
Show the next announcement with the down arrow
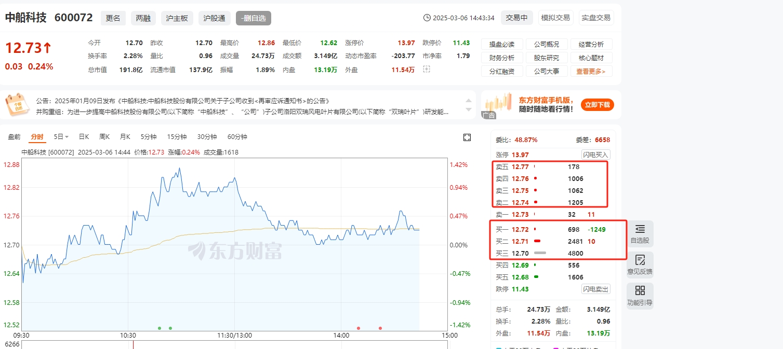point(470,109)
